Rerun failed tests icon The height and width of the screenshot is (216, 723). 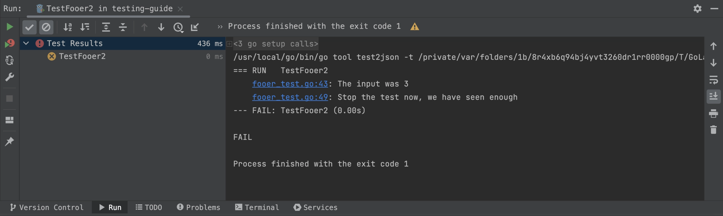(x=10, y=43)
